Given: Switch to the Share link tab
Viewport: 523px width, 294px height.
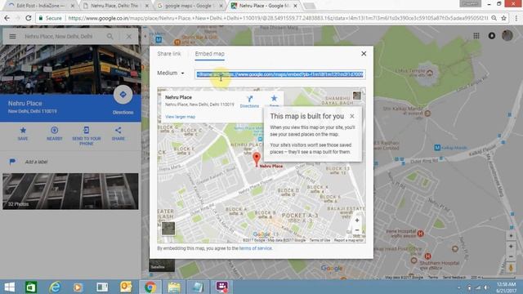Looking at the screenshot, I should [x=169, y=54].
